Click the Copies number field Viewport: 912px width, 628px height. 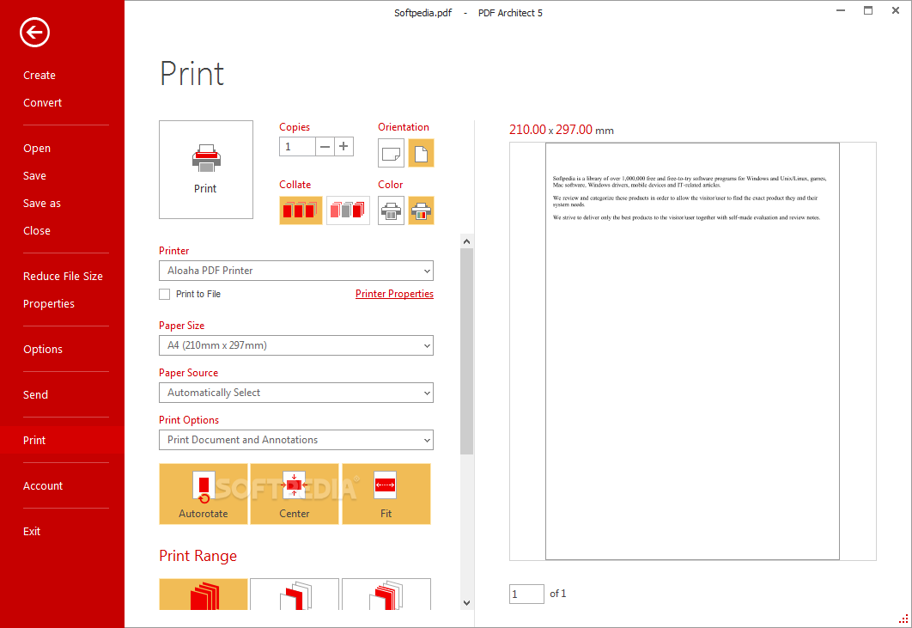pyautogui.click(x=297, y=147)
